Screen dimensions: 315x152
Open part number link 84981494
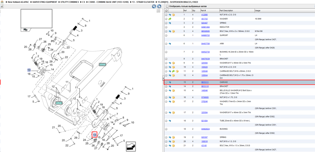click(x=205, y=27)
